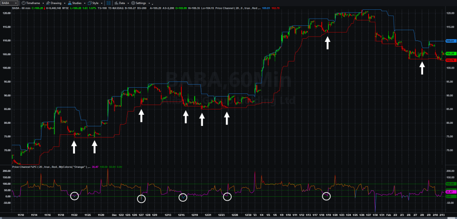Open the Studies menu

77,3
